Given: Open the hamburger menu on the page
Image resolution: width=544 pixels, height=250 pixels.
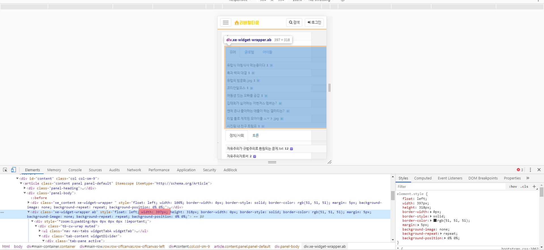Looking at the screenshot, I should point(226,22).
